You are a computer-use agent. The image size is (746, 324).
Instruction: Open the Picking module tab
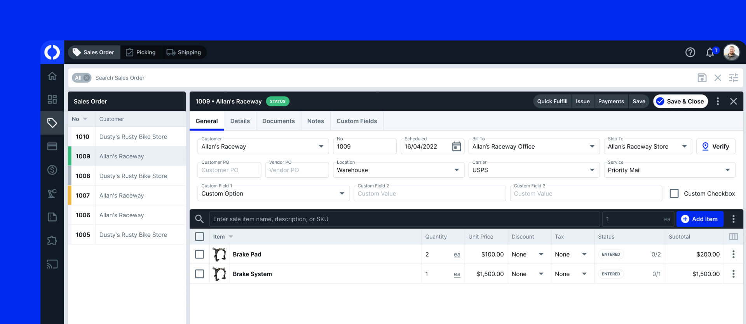pos(141,52)
